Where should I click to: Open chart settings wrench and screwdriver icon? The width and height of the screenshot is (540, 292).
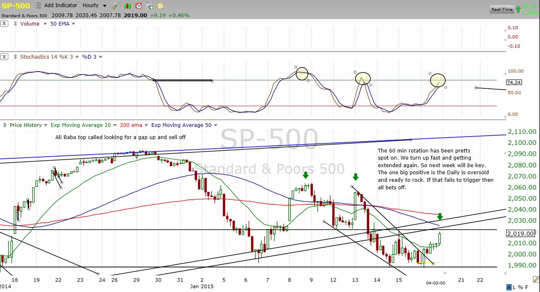[116, 5]
